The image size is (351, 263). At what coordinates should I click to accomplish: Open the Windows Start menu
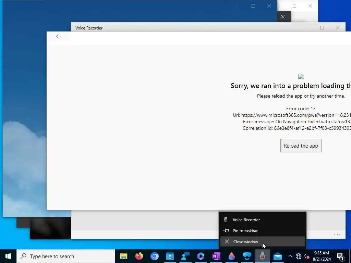(8, 256)
